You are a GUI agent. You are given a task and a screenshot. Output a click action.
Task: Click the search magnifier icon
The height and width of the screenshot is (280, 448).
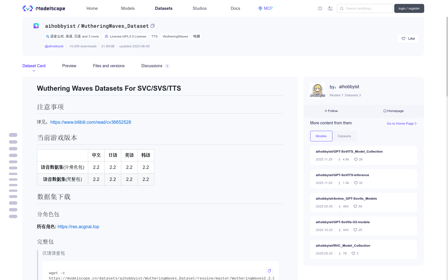click(x=342, y=8)
